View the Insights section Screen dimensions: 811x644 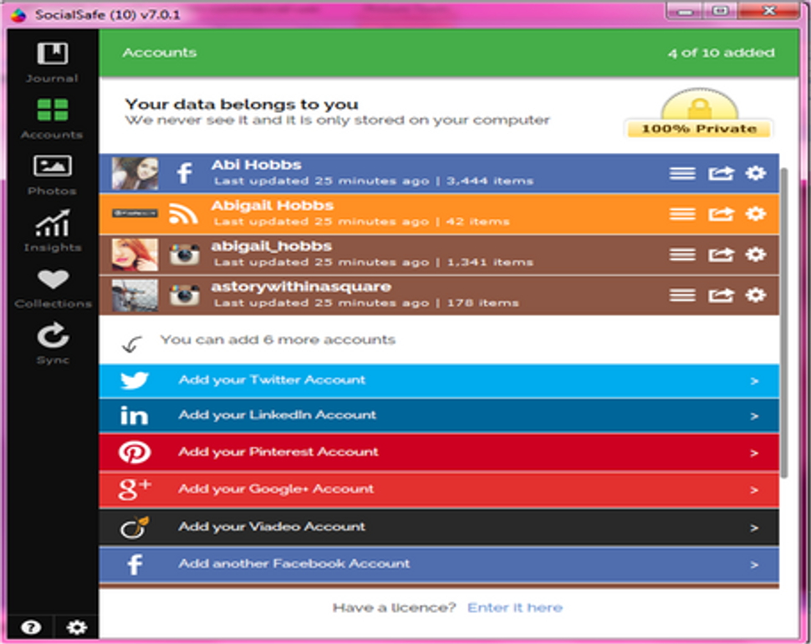click(x=52, y=231)
